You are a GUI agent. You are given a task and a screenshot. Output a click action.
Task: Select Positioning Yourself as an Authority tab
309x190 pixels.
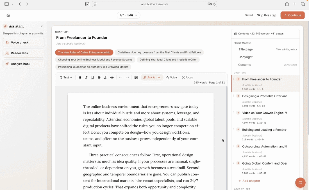pyautogui.click(x=93, y=67)
